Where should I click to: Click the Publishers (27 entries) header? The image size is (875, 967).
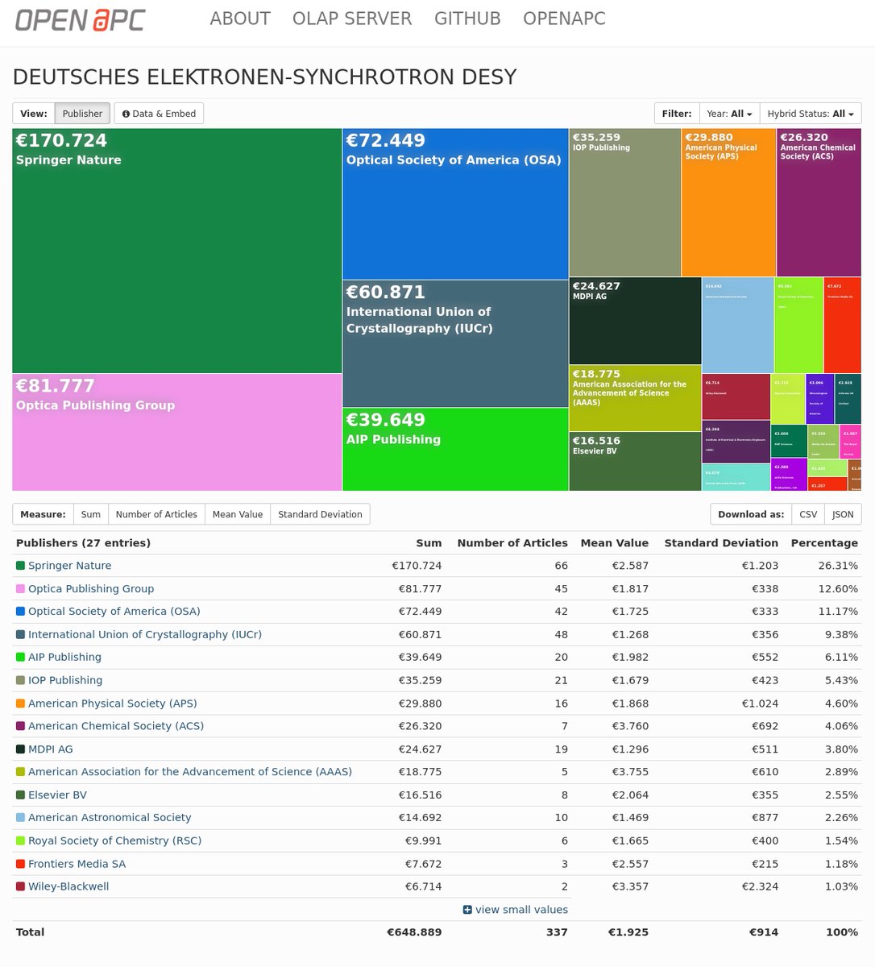84,543
